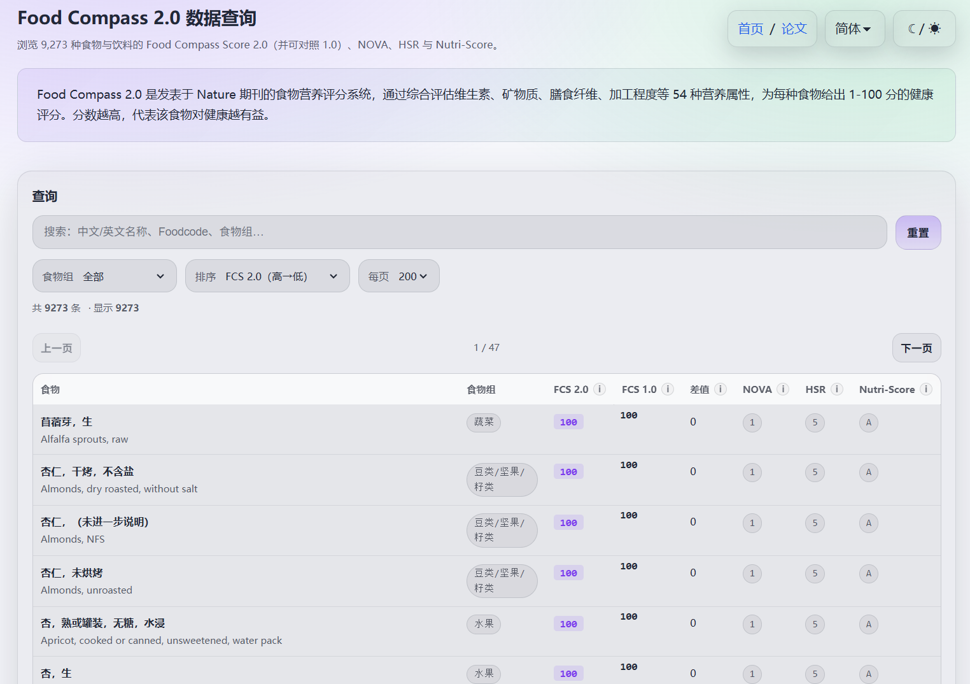
Task: Focus the food search input field
Action: pos(459,232)
